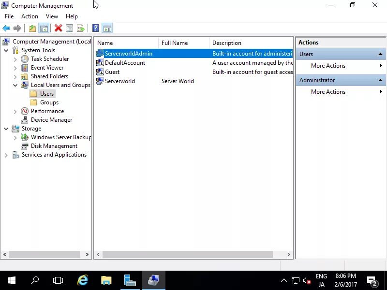Image resolution: width=387 pixels, height=290 pixels.
Task: Toggle the Show/Hide Action Pane icon
Action: [x=107, y=29]
